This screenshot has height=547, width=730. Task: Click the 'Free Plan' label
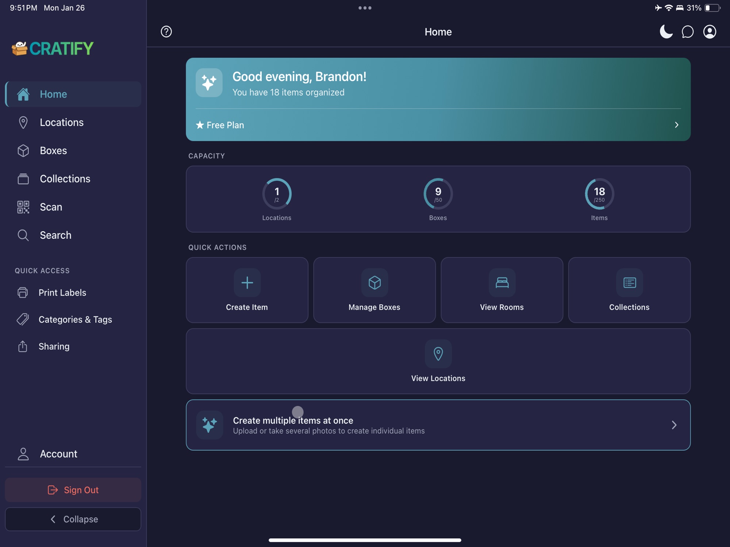coord(225,125)
